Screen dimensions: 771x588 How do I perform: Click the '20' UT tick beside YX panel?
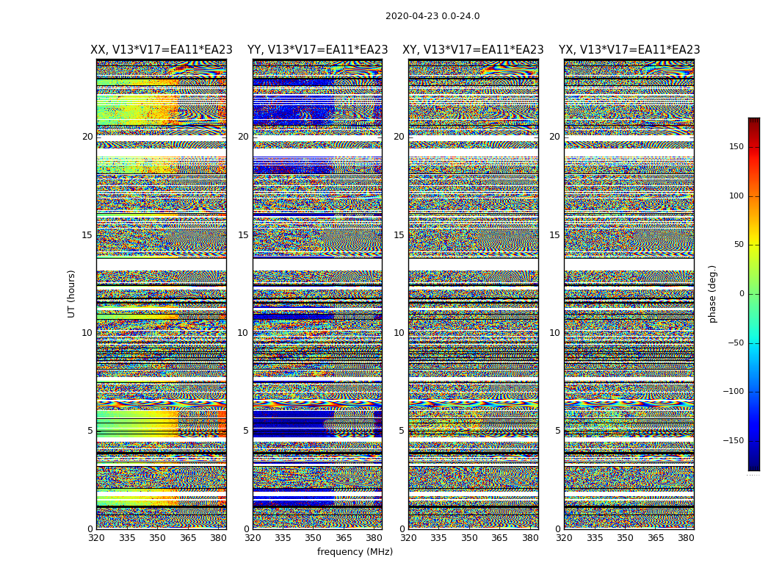[555, 137]
